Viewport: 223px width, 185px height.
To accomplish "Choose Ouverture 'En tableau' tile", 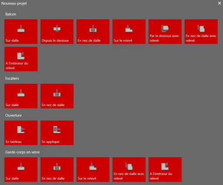I will click(x=21, y=133).
